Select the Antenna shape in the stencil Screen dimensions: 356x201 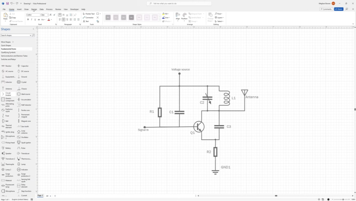pos(9,89)
